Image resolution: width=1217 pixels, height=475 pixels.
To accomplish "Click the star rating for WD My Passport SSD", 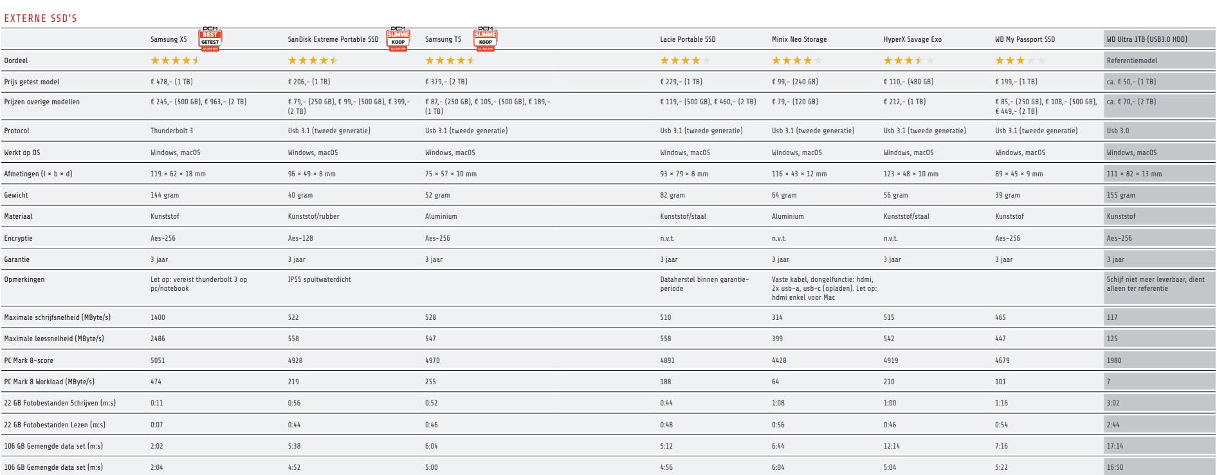I will pyautogui.click(x=1020, y=61).
